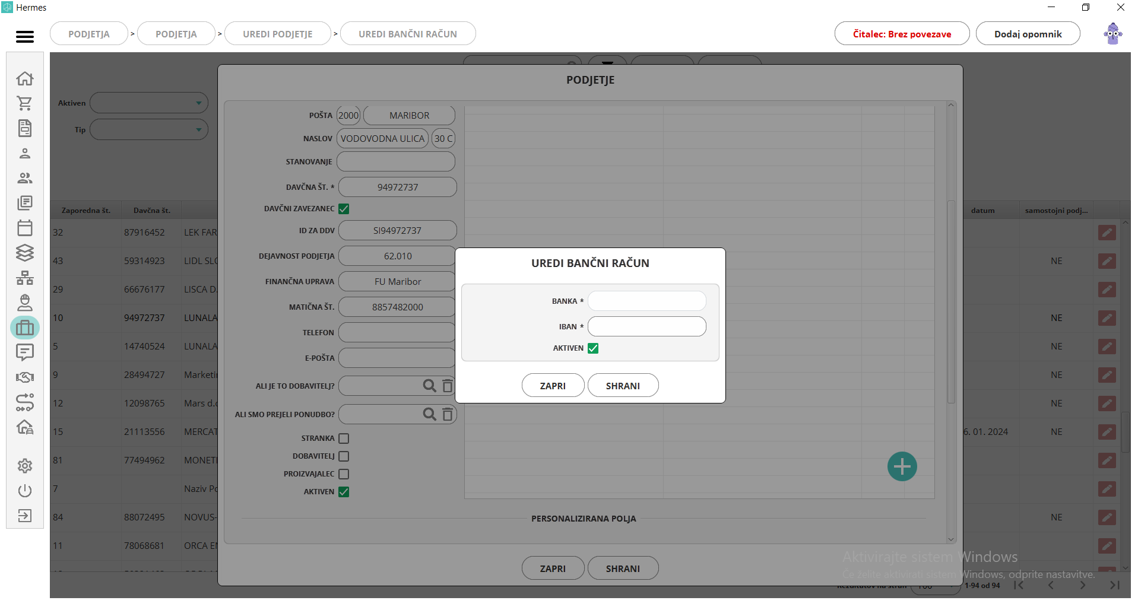Sort by Davčna št. column header
This screenshot has width=1138, height=610.
152,210
